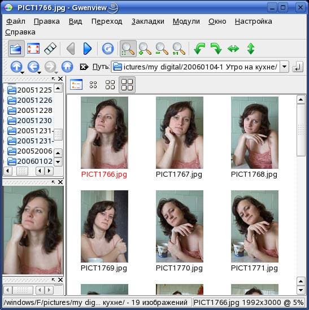Go back to previous folder

click(x=33, y=67)
